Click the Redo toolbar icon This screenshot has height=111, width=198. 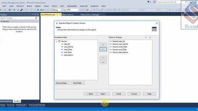click(x=32, y=10)
